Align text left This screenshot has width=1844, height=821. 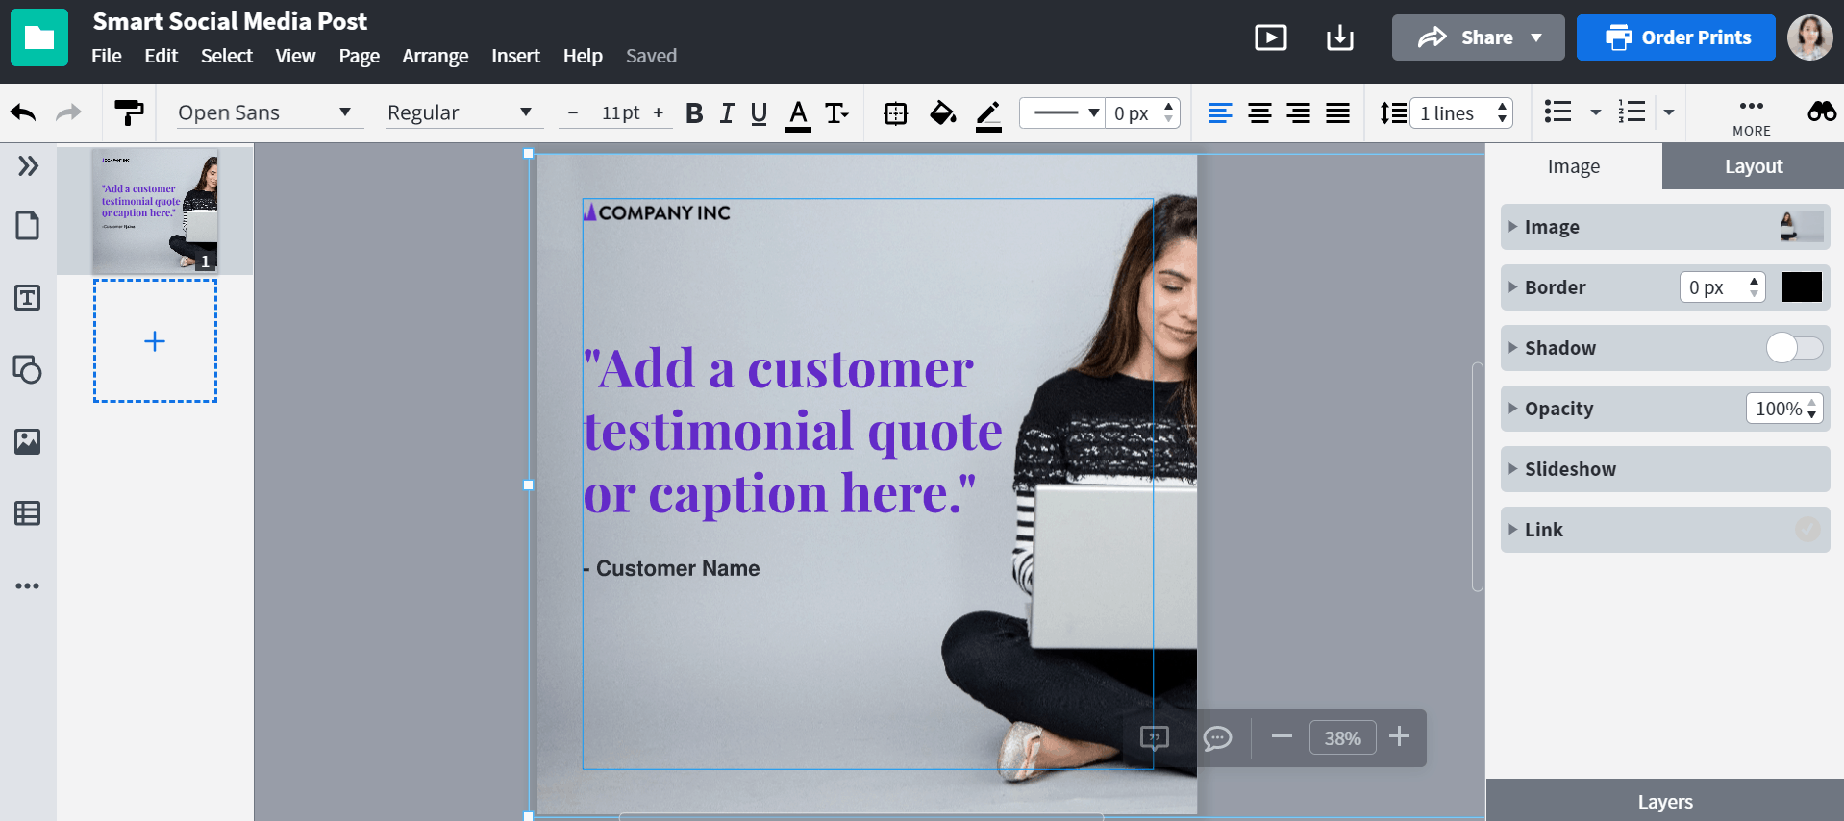coord(1220,113)
